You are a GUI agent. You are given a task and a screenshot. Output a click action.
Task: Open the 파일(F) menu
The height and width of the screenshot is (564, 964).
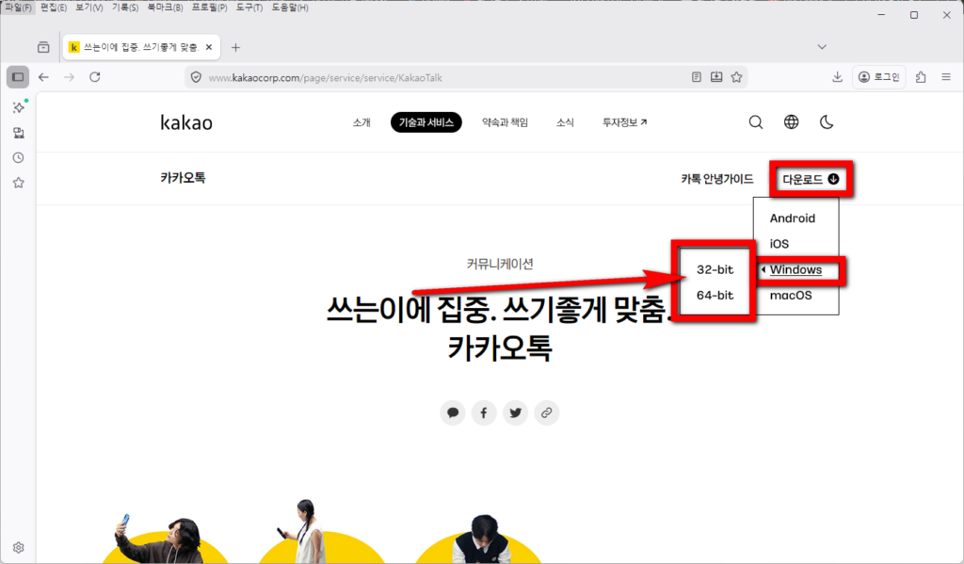17,8
